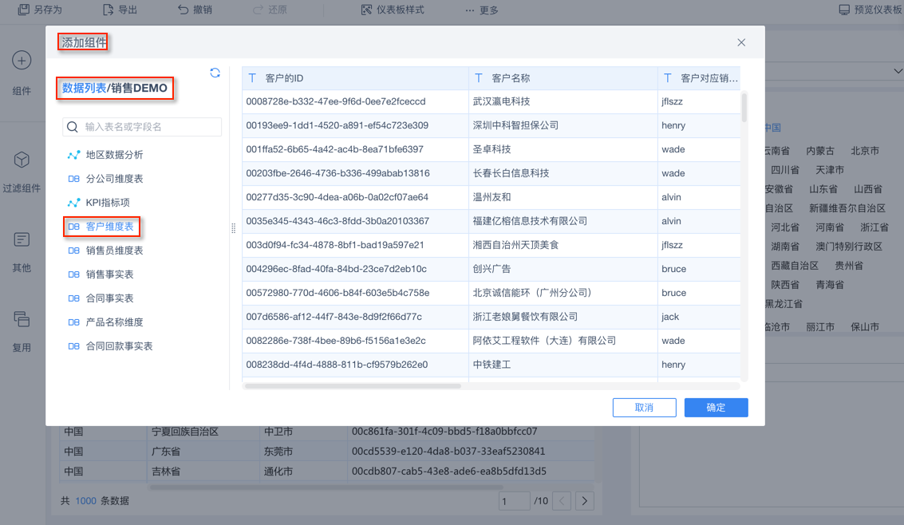Screen dimensions: 904x525
Task: Click the 地区数据分析 analysis table icon
Action: [73, 155]
